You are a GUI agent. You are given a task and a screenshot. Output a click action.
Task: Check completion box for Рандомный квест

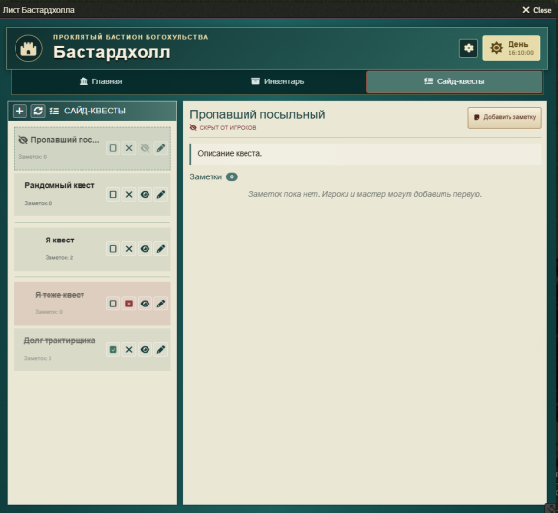click(113, 195)
